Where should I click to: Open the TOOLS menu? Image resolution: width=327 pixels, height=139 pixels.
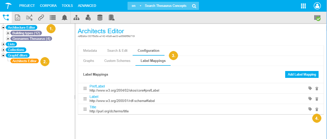click(x=67, y=6)
